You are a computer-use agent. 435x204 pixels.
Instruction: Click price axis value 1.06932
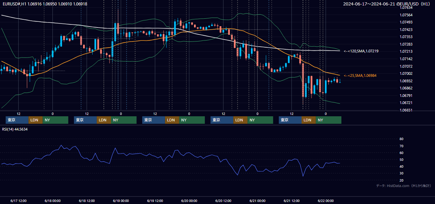406,81
